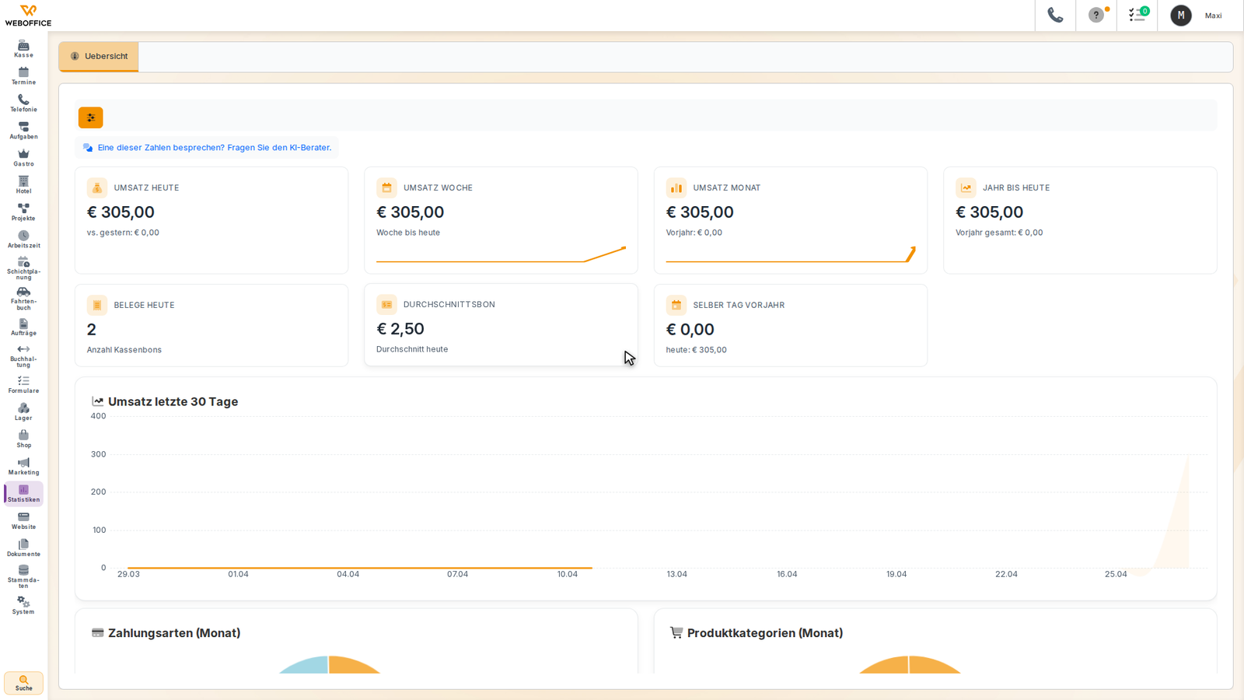This screenshot has height=700, width=1244.
Task: Click the Belege Heute card
Action: (x=211, y=325)
